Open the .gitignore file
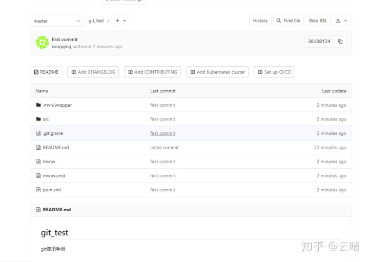Image resolution: width=369 pixels, height=262 pixels. pyautogui.click(x=53, y=133)
